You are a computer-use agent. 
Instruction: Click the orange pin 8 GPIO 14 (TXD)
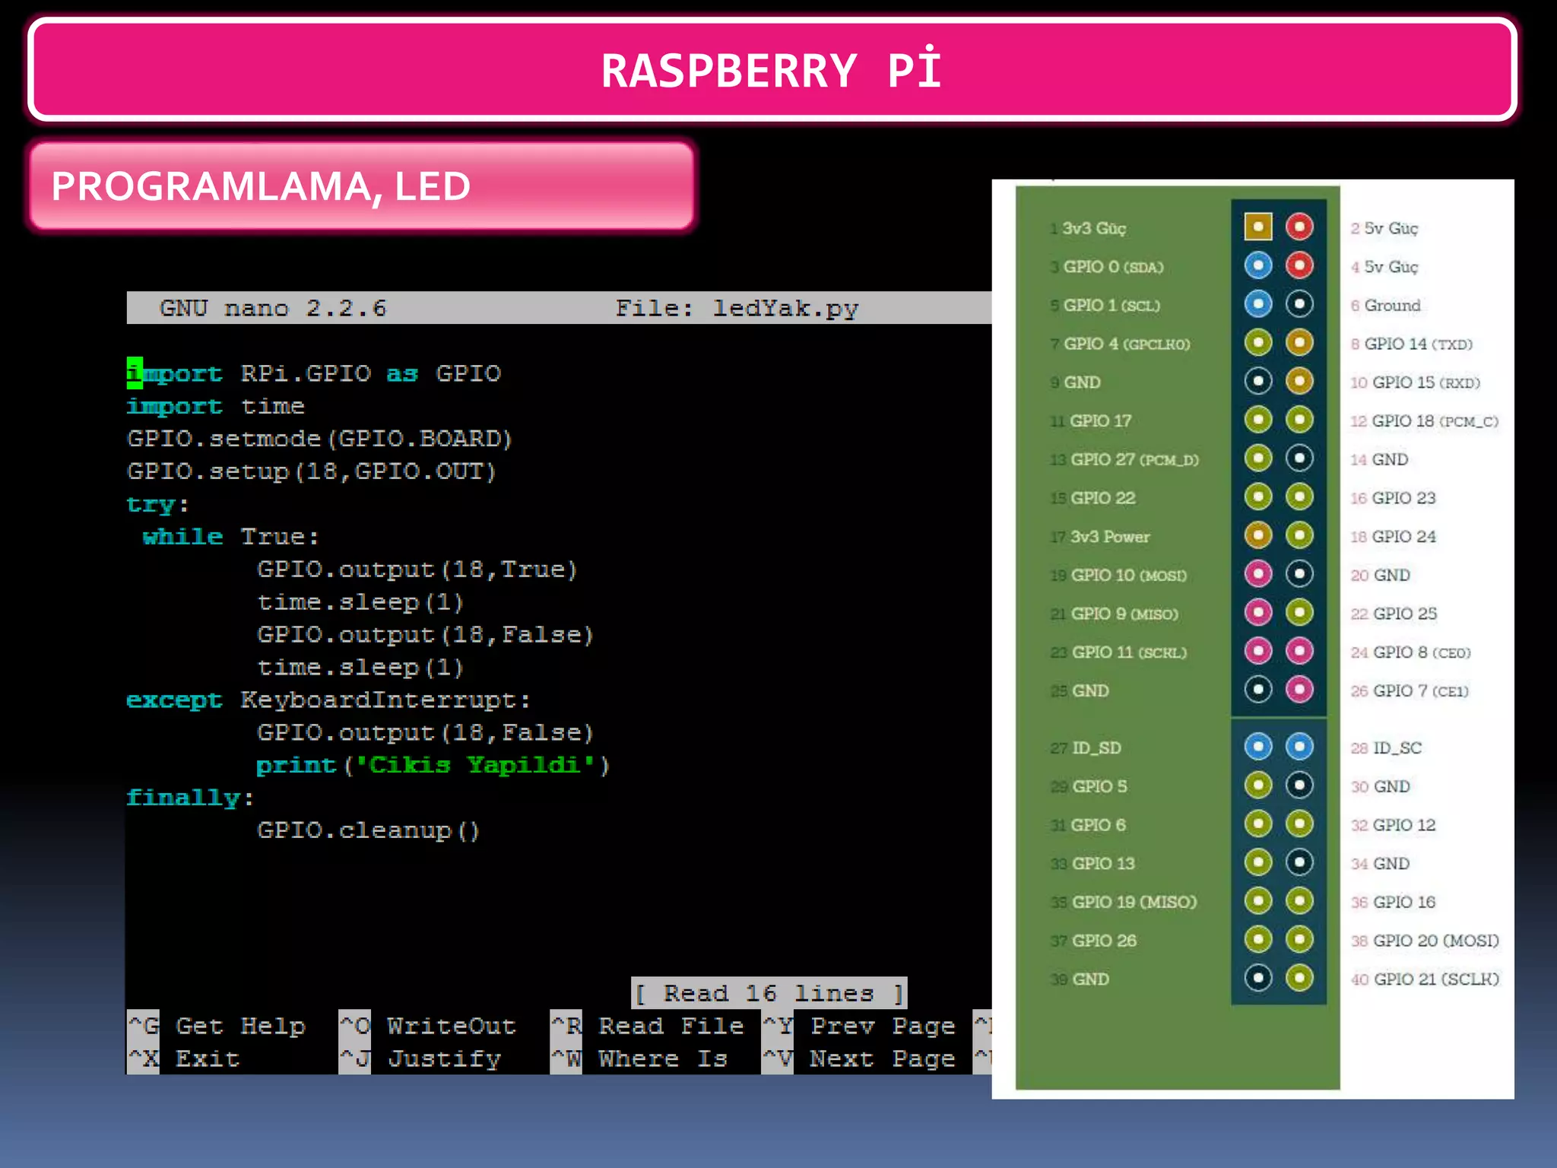click(x=1299, y=342)
